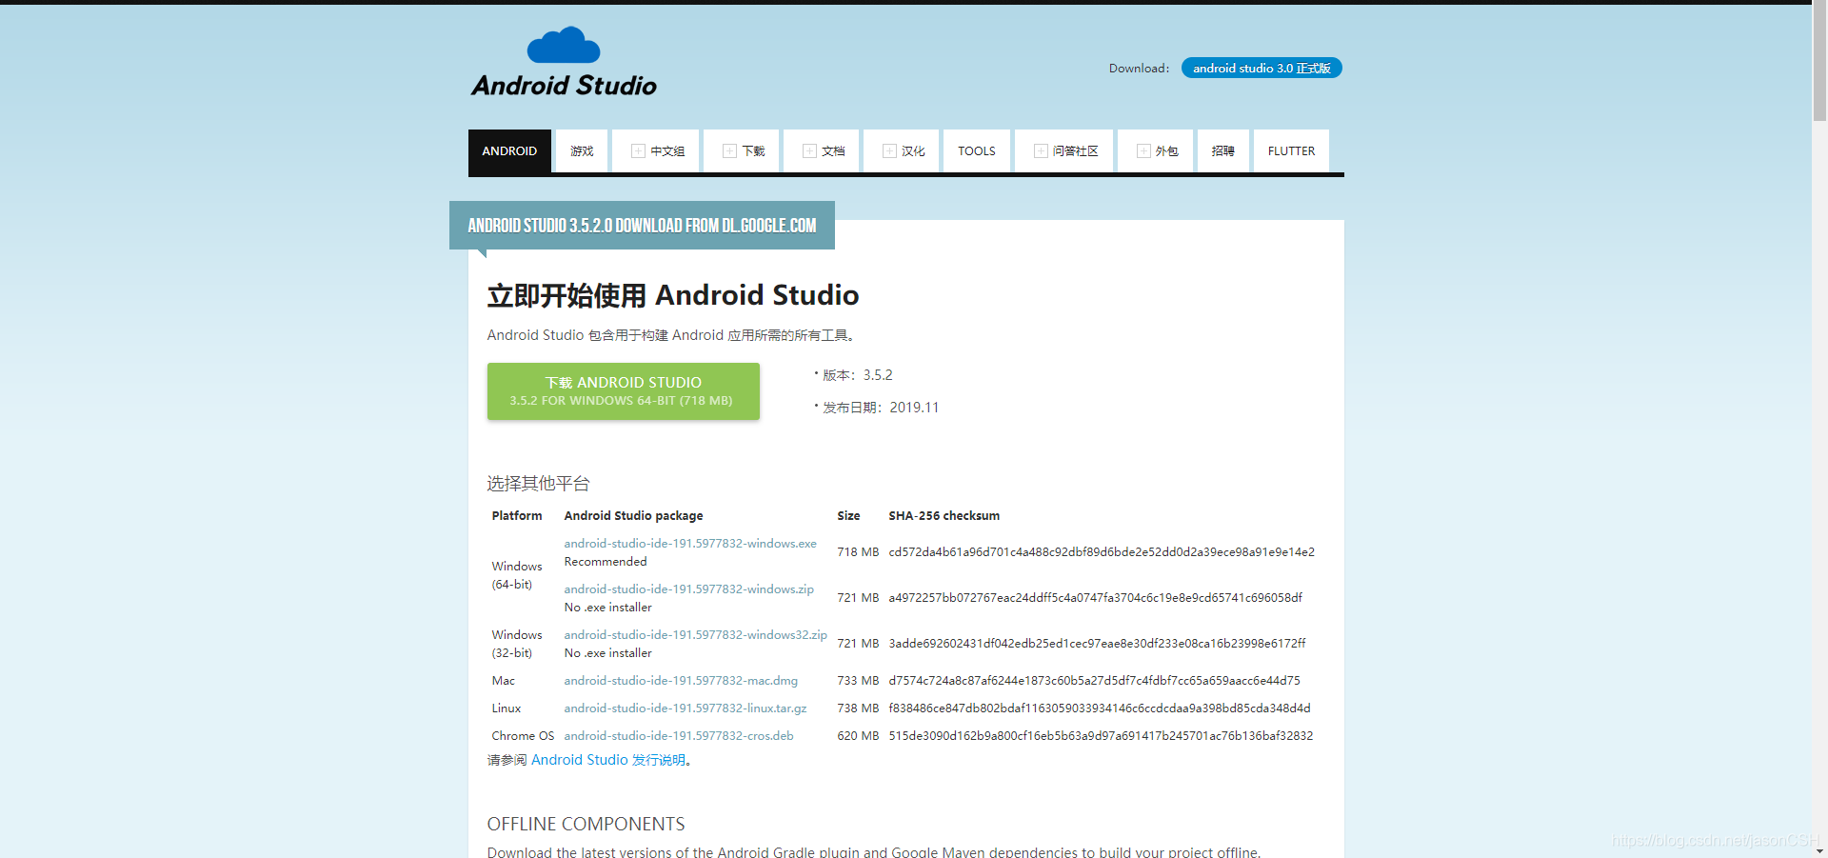
Task: Click the 733 MB size cell
Action: (x=858, y=681)
